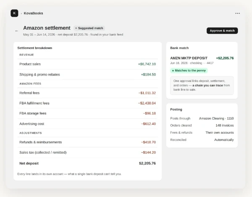Open the three-dot more options menu

tap(237, 13)
